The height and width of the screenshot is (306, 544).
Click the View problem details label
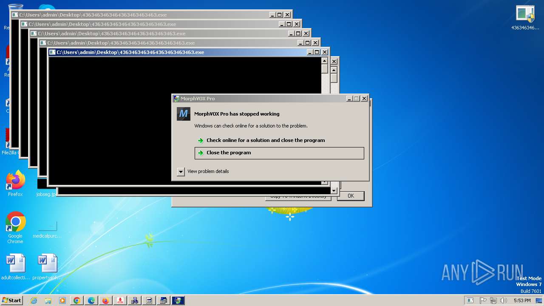point(208,171)
